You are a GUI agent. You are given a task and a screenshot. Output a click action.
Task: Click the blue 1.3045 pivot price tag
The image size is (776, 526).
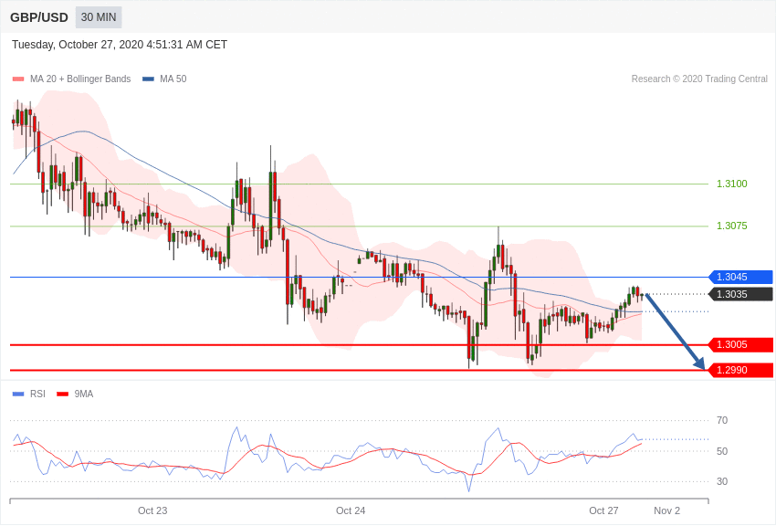pyautogui.click(x=741, y=277)
